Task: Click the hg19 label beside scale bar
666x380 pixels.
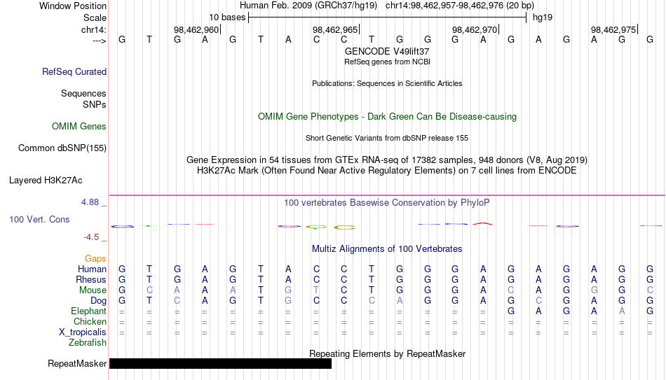Action: pos(543,17)
